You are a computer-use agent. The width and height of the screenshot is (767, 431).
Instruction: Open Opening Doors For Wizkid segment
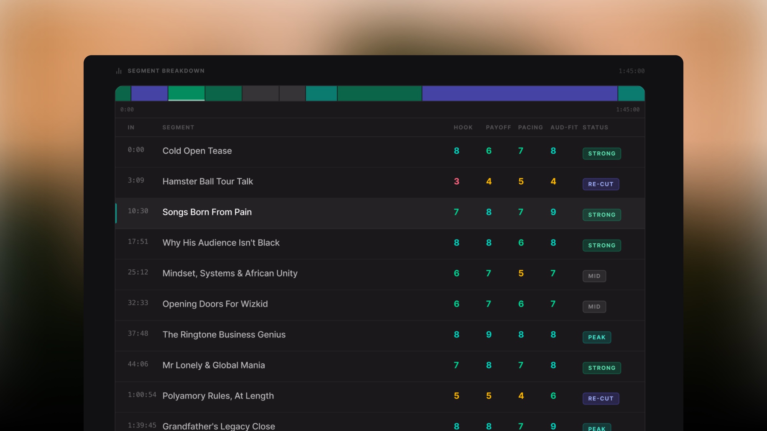(215, 304)
